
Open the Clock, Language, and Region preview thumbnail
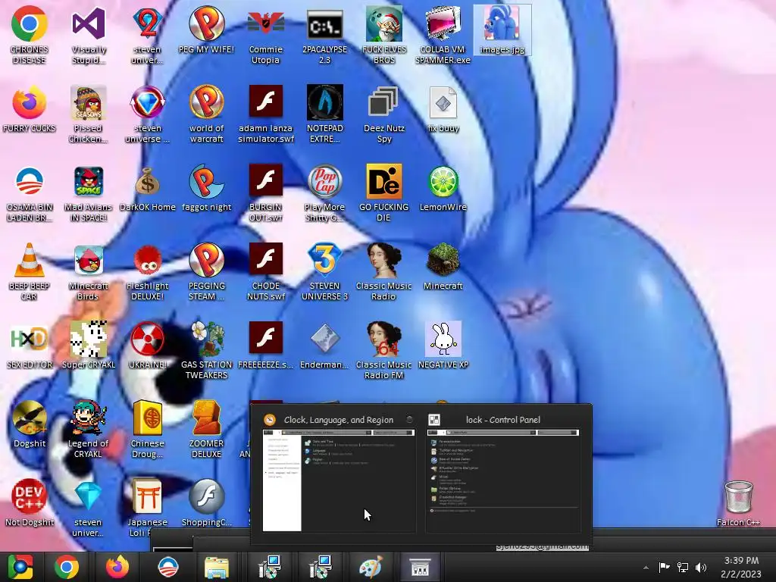339,481
